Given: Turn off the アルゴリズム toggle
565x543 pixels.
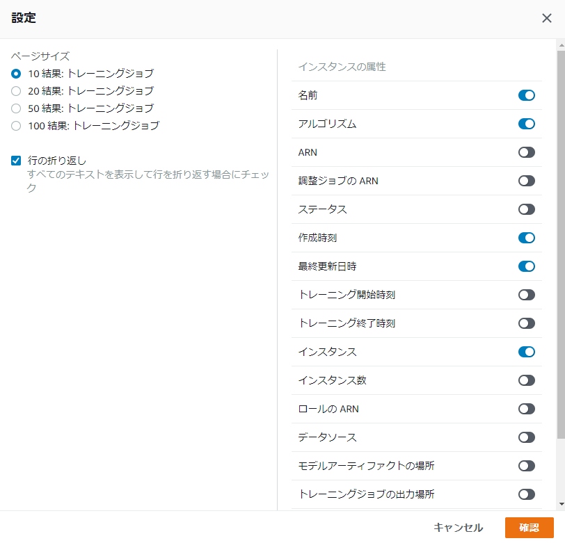Looking at the screenshot, I should [x=527, y=124].
